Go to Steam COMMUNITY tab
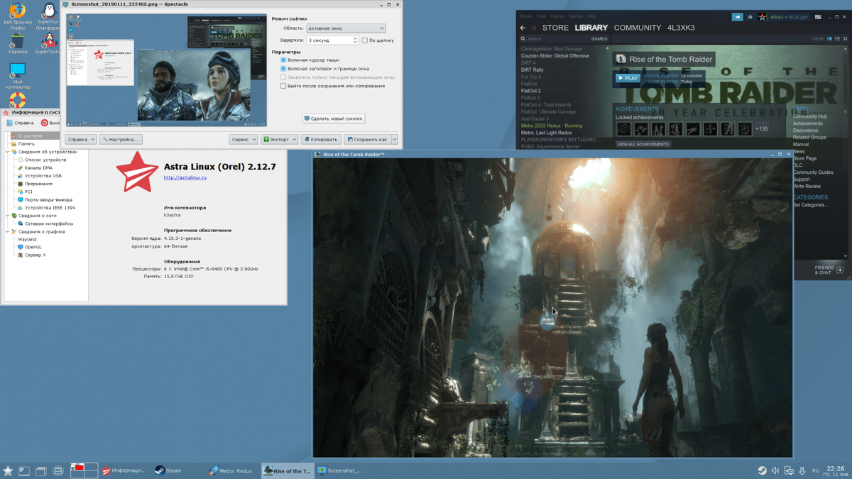The width and height of the screenshot is (852, 479). [x=638, y=28]
